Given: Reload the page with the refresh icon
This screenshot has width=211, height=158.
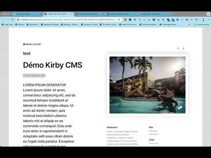Looking at the screenshot, I should click(12, 20).
